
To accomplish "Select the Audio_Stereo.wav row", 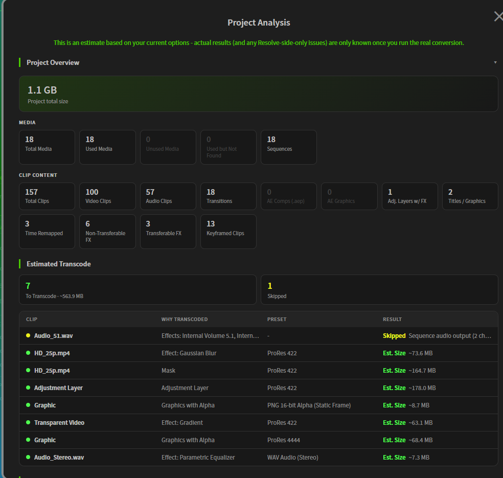I will pos(258,458).
